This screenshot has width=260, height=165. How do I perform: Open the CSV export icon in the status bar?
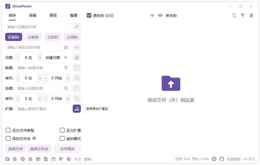(x=46, y=159)
